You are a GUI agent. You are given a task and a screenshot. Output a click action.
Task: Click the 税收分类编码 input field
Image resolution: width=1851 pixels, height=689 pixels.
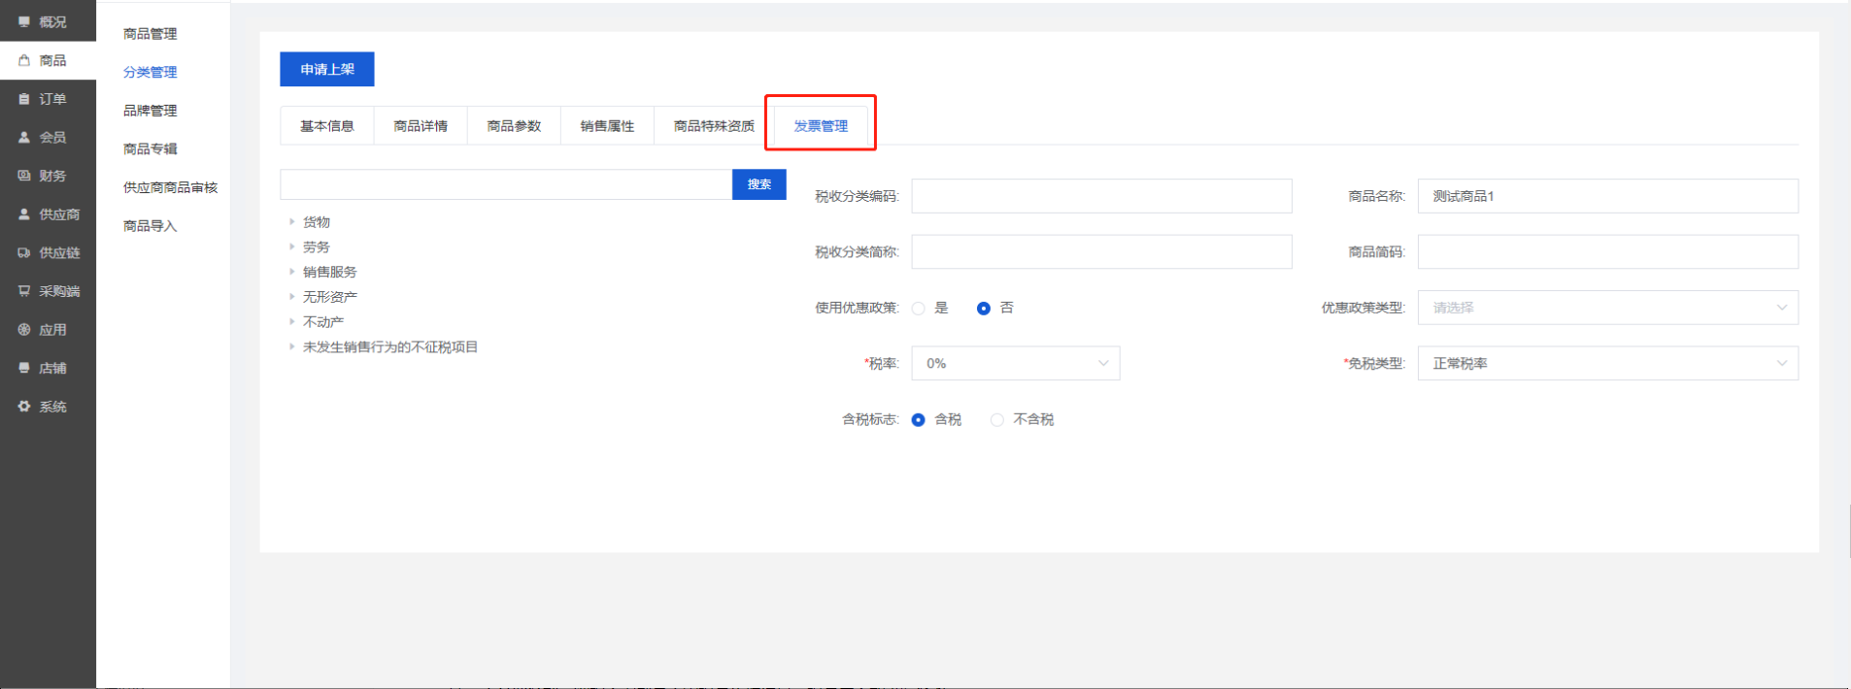tap(1101, 196)
